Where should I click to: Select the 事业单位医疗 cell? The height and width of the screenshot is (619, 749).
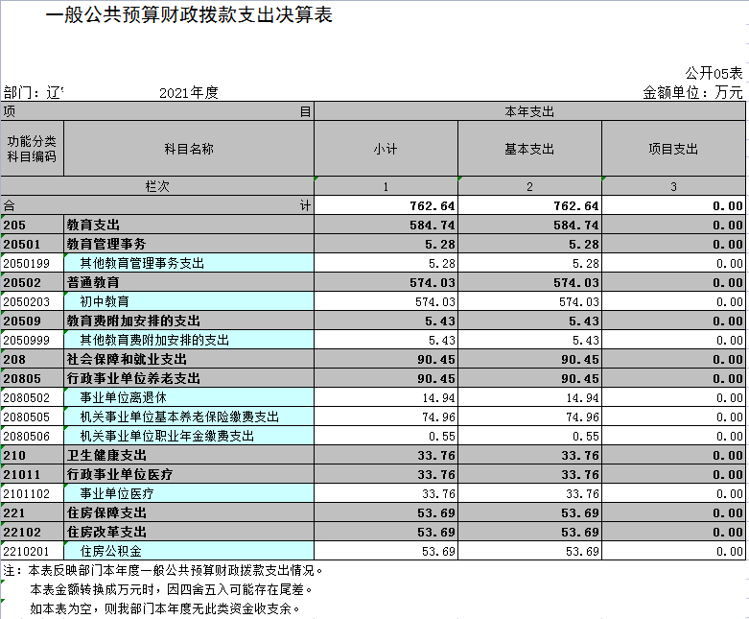(189, 493)
